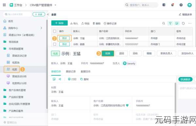Viewport: 196px width, 126px height.
Task: Click the user avatar at top right
Action: (x=189, y=5)
